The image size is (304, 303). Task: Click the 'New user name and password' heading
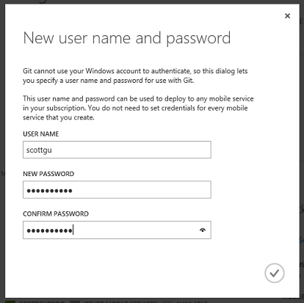tap(127, 38)
